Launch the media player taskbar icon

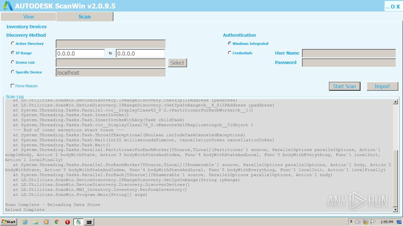pos(46,222)
